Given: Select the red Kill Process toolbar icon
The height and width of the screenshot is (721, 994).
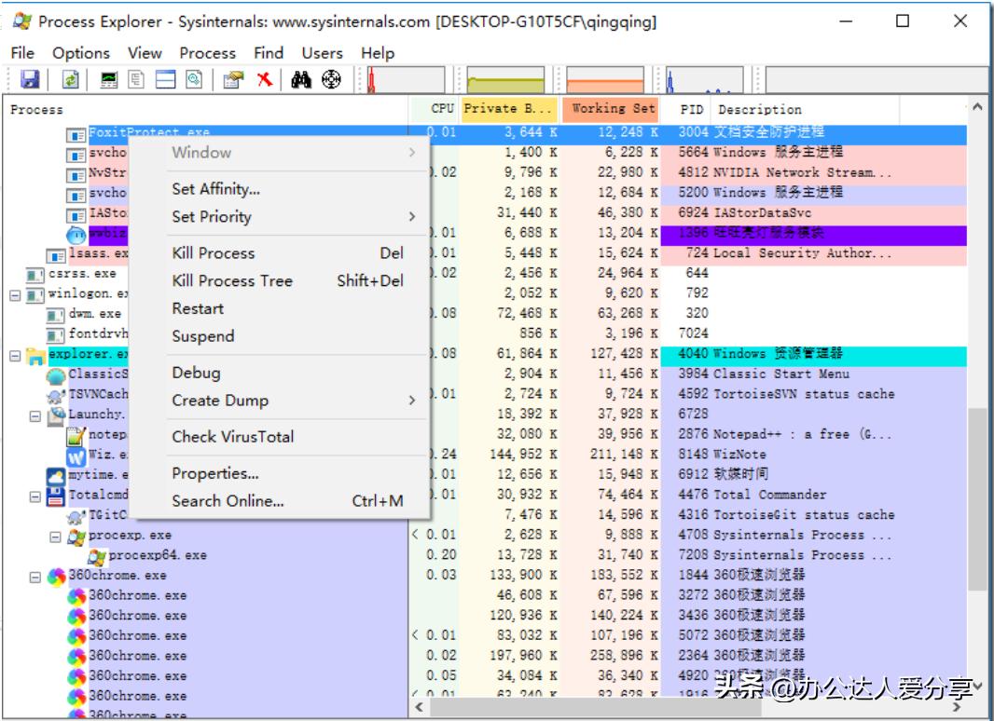Looking at the screenshot, I should click(x=265, y=78).
